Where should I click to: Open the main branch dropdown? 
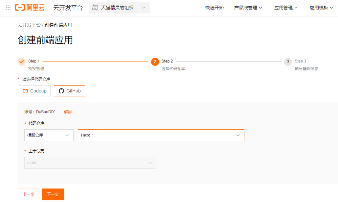coord(90,163)
